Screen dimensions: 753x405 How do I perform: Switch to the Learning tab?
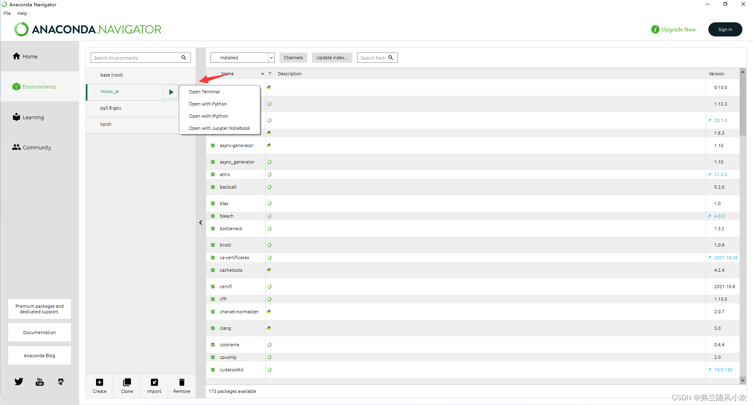point(40,117)
